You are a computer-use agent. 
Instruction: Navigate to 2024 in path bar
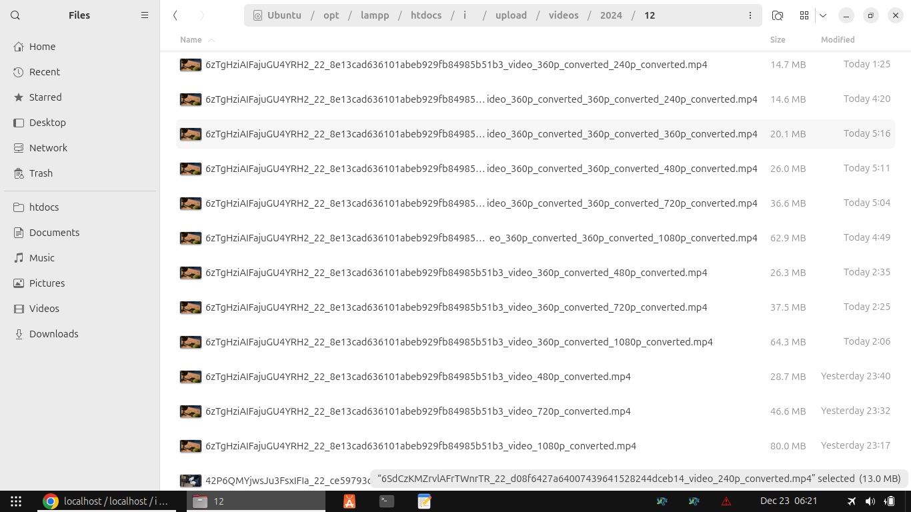(x=611, y=15)
